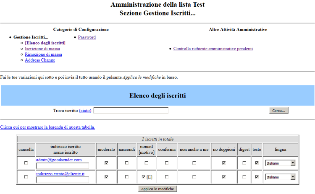Open the Password configuration category

(87, 37)
